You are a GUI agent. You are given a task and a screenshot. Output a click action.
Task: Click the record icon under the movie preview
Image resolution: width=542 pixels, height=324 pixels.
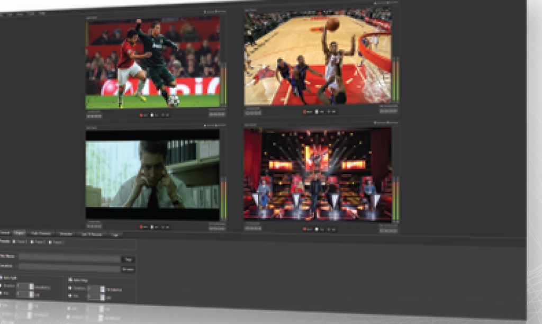point(141,227)
